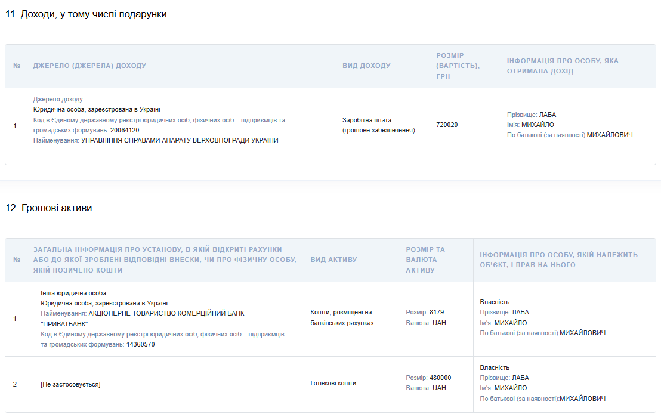Click the "№" header in the income table
Screen dimensions: 661x417
(x=17, y=66)
